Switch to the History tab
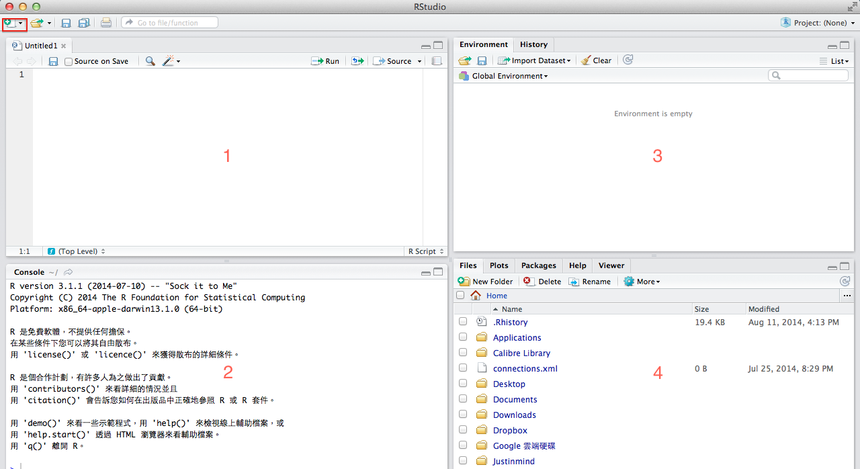 coord(533,44)
